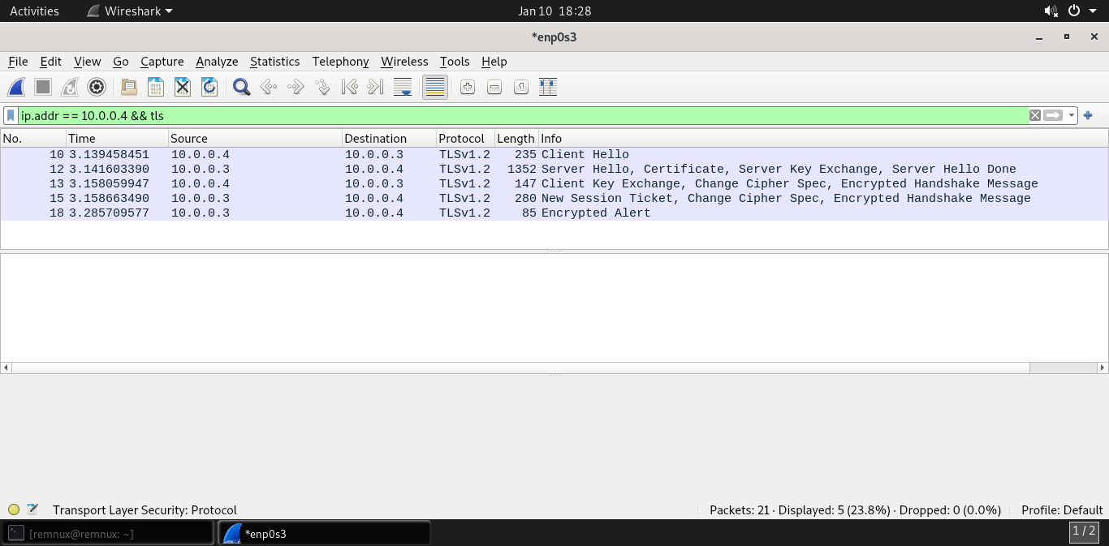Open the Find Packet magnifier tool

pyautogui.click(x=241, y=87)
